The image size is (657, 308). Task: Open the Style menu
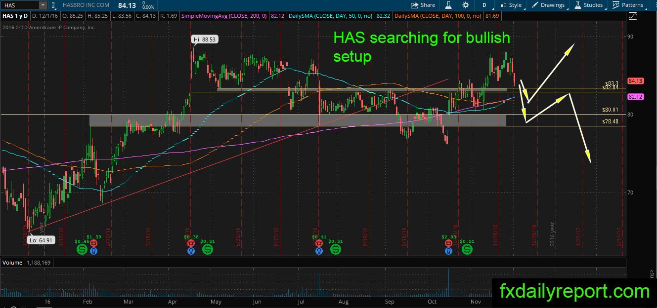pos(511,5)
